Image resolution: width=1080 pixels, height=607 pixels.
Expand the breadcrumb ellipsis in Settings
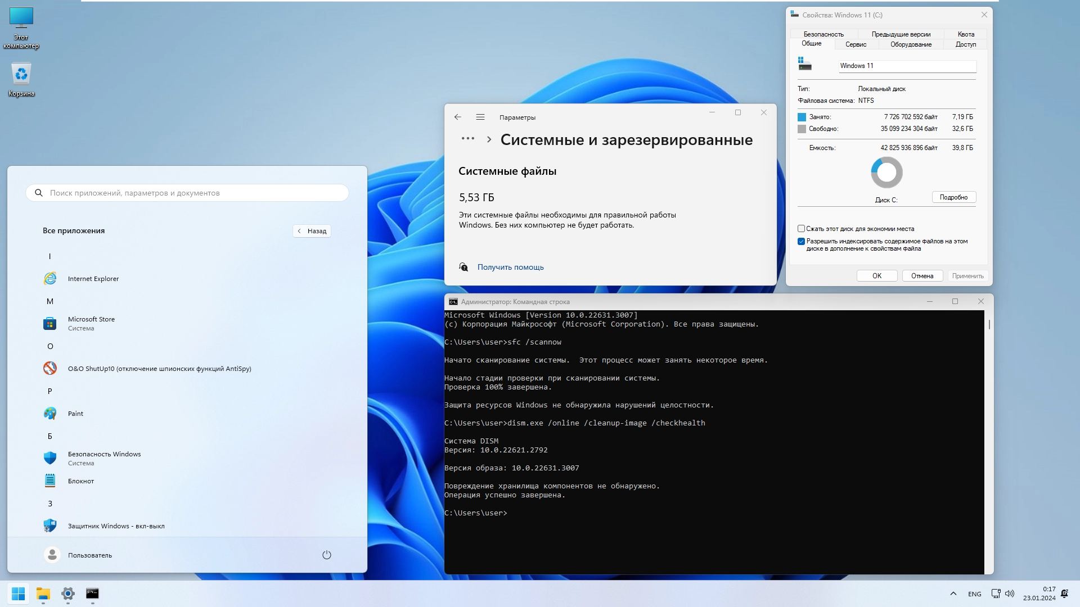tap(468, 139)
